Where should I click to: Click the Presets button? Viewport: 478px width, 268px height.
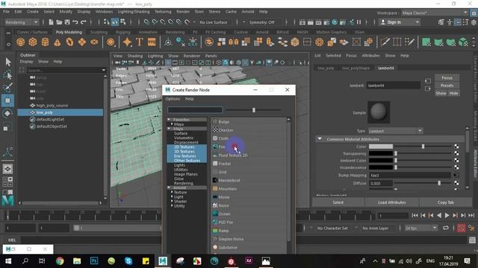point(447,86)
